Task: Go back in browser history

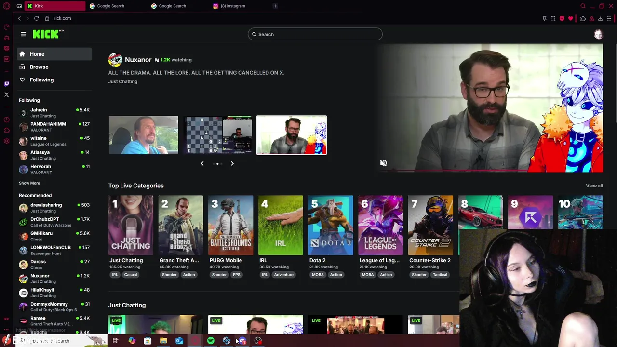Action: coord(19,18)
